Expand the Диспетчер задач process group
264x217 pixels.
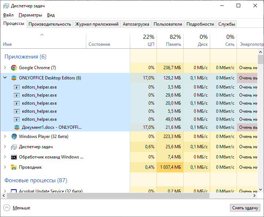[5, 147]
